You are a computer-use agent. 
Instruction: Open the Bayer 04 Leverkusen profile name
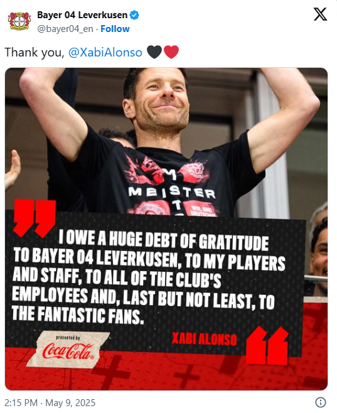click(82, 15)
